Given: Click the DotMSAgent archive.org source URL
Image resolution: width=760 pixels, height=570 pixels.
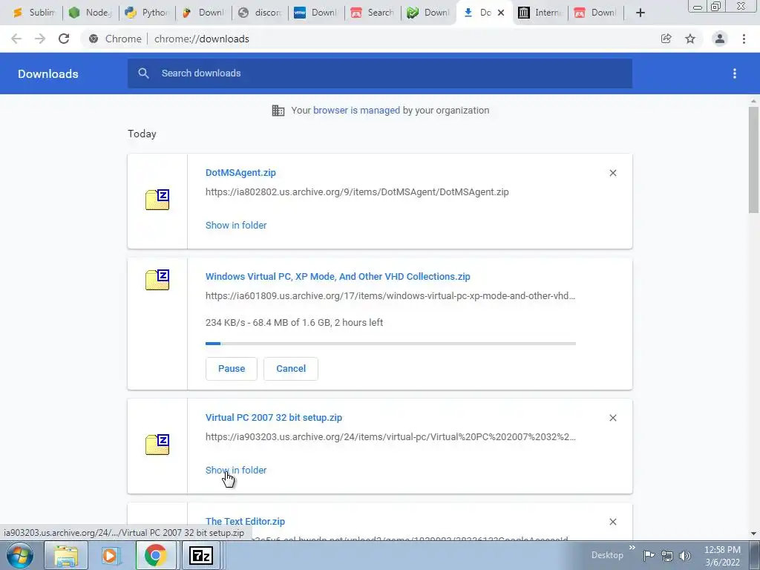Looking at the screenshot, I should coord(357,192).
